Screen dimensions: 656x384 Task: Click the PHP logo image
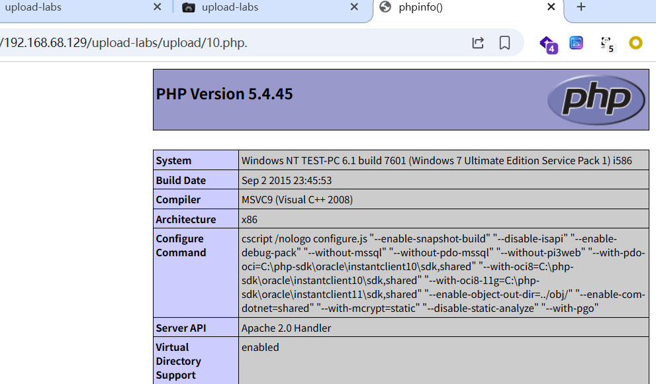[x=596, y=99]
